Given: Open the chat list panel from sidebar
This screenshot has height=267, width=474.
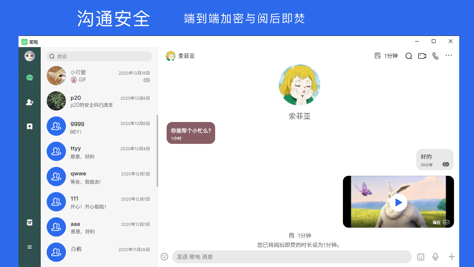Looking at the screenshot, I should tap(30, 77).
